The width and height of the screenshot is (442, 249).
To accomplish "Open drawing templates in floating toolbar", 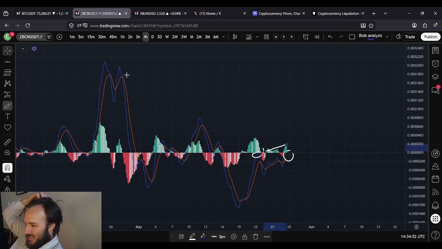I will click(x=181, y=237).
